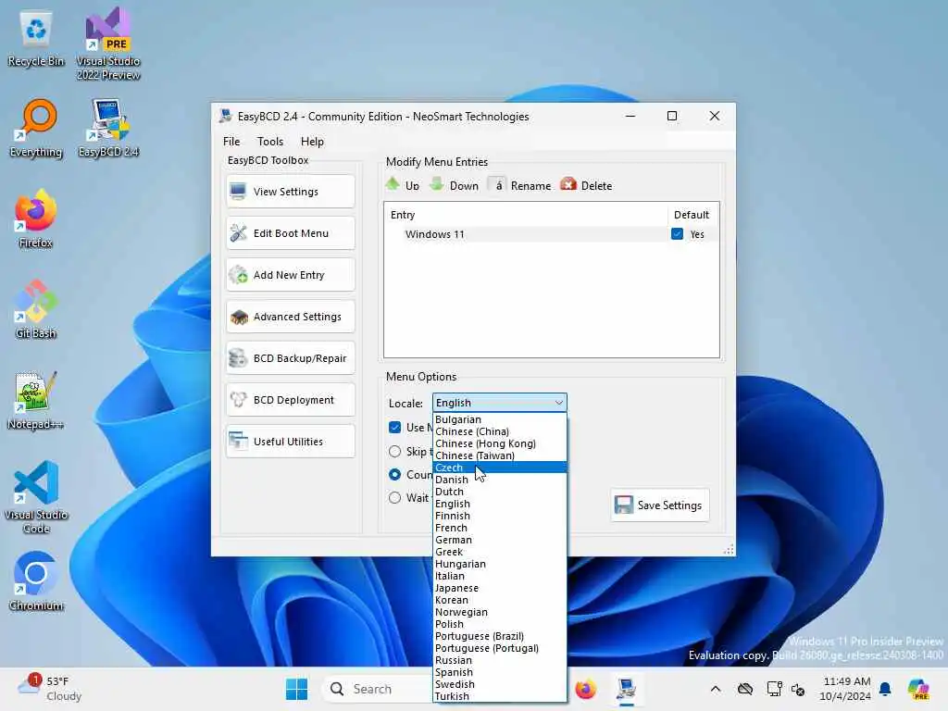948x711 pixels.
Task: Choose Portuguese (Brazil) locale
Action: click(x=499, y=637)
